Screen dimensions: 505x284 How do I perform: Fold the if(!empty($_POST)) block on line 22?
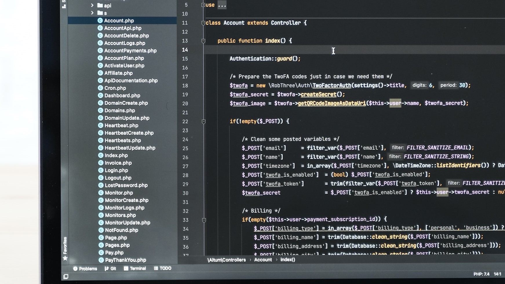pyautogui.click(x=204, y=121)
